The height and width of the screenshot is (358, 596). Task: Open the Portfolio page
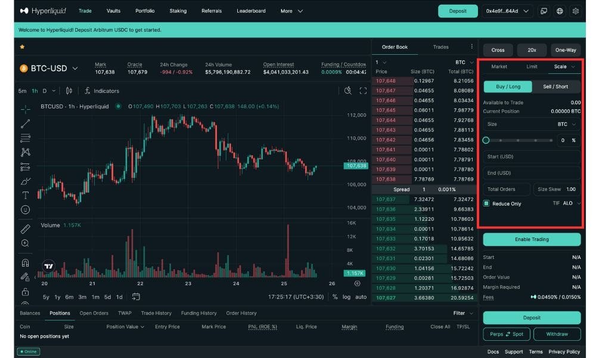pos(145,11)
